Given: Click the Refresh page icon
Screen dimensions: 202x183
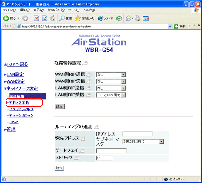Looking at the screenshot, I should [x=45, y=18].
